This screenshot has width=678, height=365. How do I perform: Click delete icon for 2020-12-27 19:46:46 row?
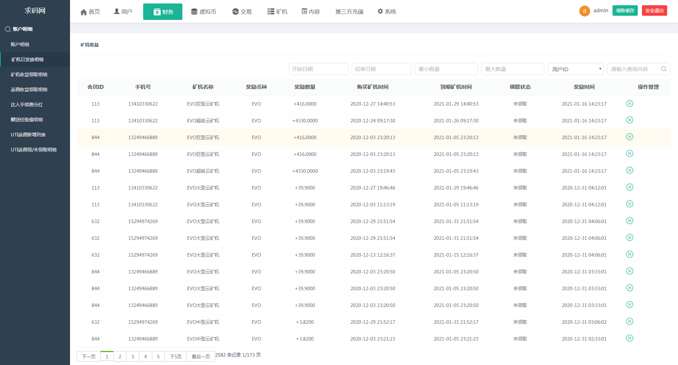pyautogui.click(x=629, y=187)
